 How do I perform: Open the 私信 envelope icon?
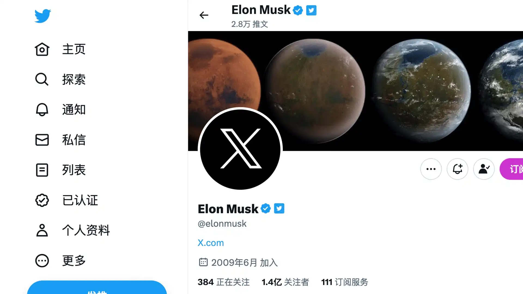tap(42, 140)
